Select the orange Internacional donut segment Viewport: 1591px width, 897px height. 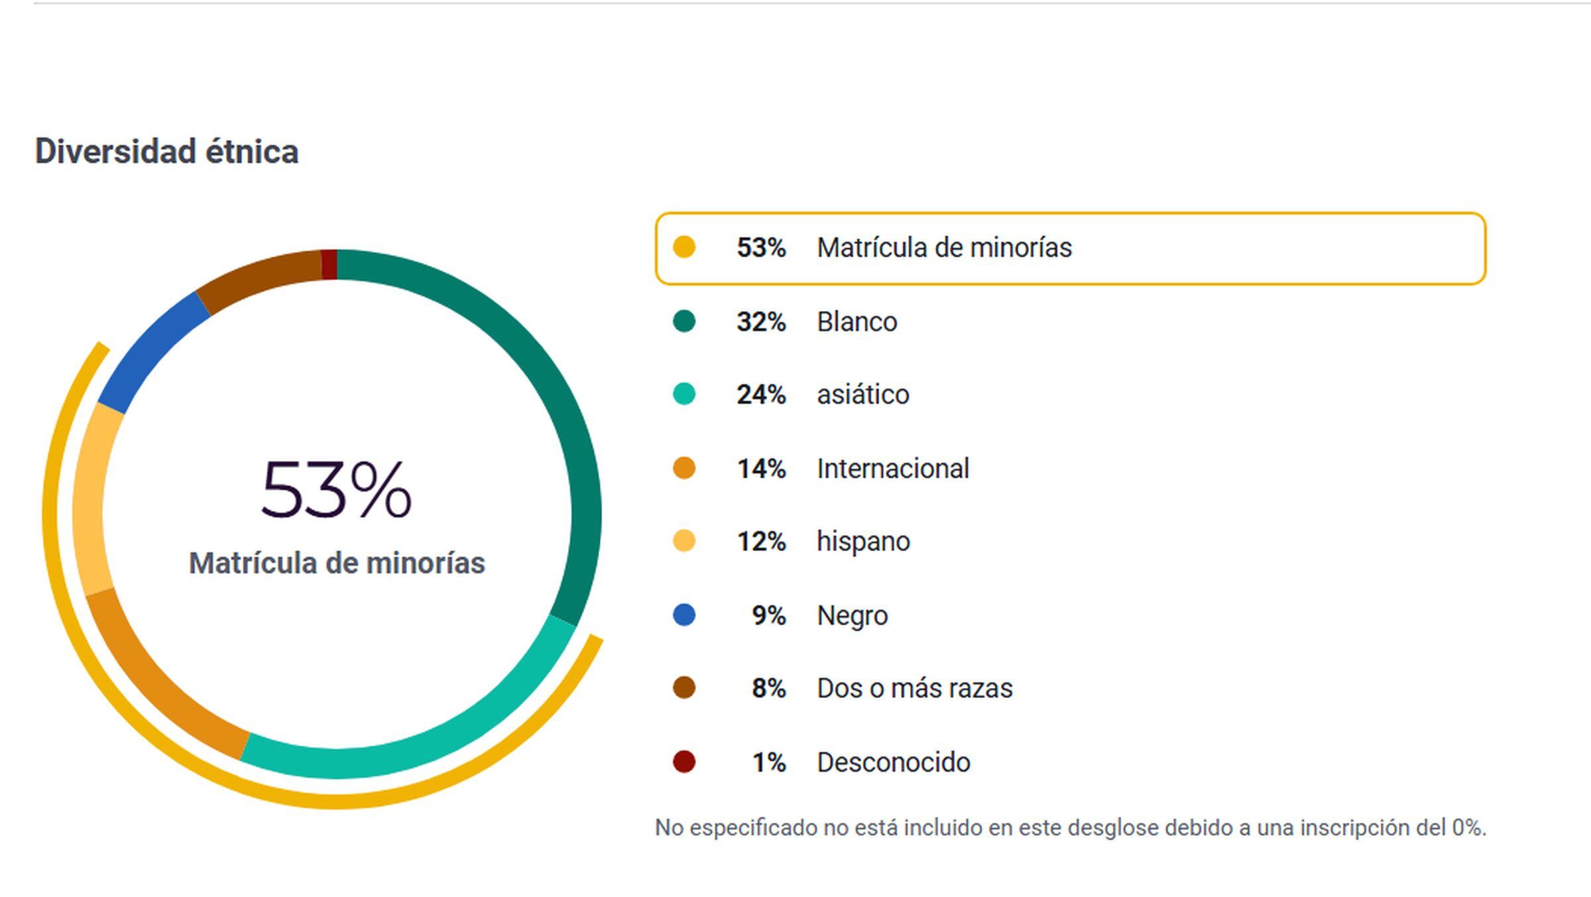152,676
